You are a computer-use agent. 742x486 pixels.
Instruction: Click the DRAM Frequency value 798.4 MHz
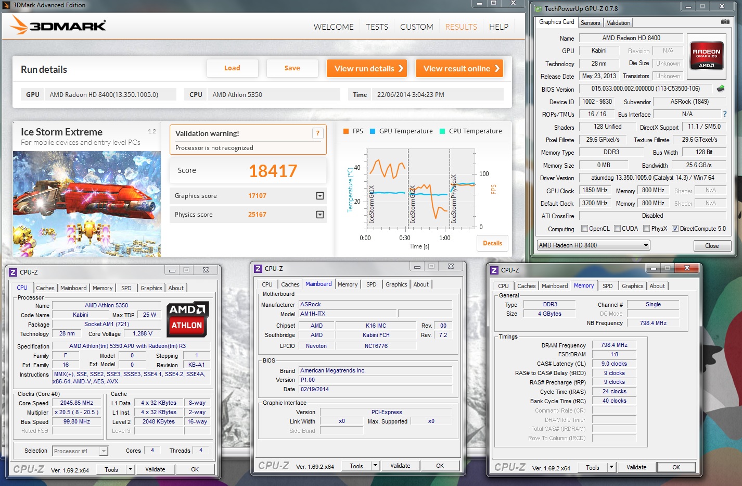point(614,345)
